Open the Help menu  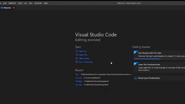46,3
